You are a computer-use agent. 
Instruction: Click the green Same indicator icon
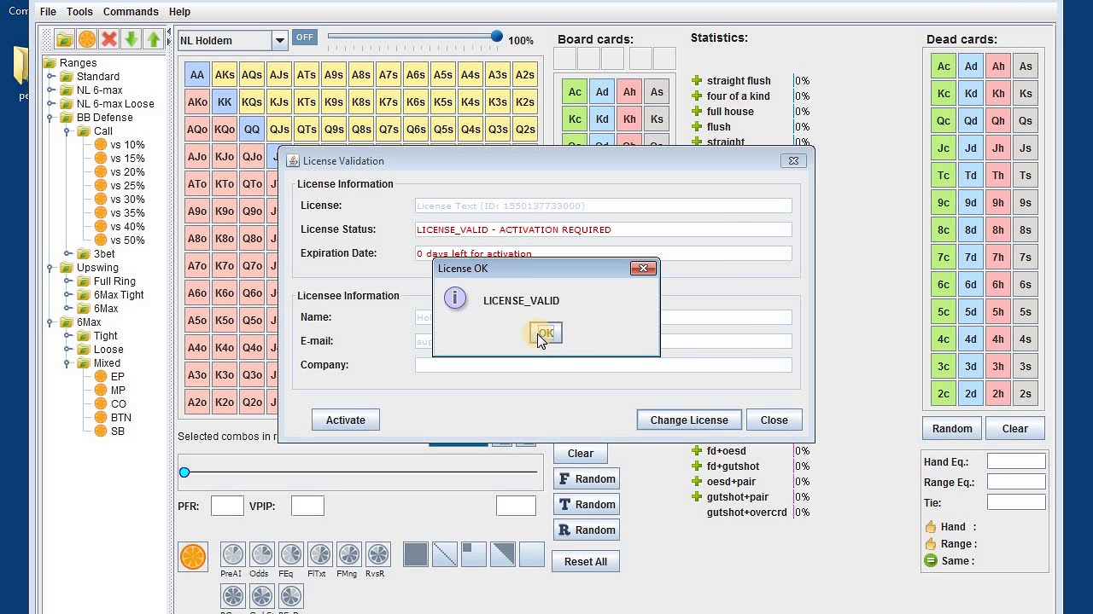pos(931,561)
